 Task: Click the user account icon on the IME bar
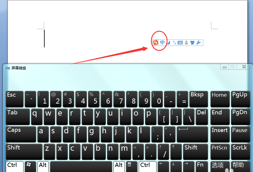tap(186, 43)
